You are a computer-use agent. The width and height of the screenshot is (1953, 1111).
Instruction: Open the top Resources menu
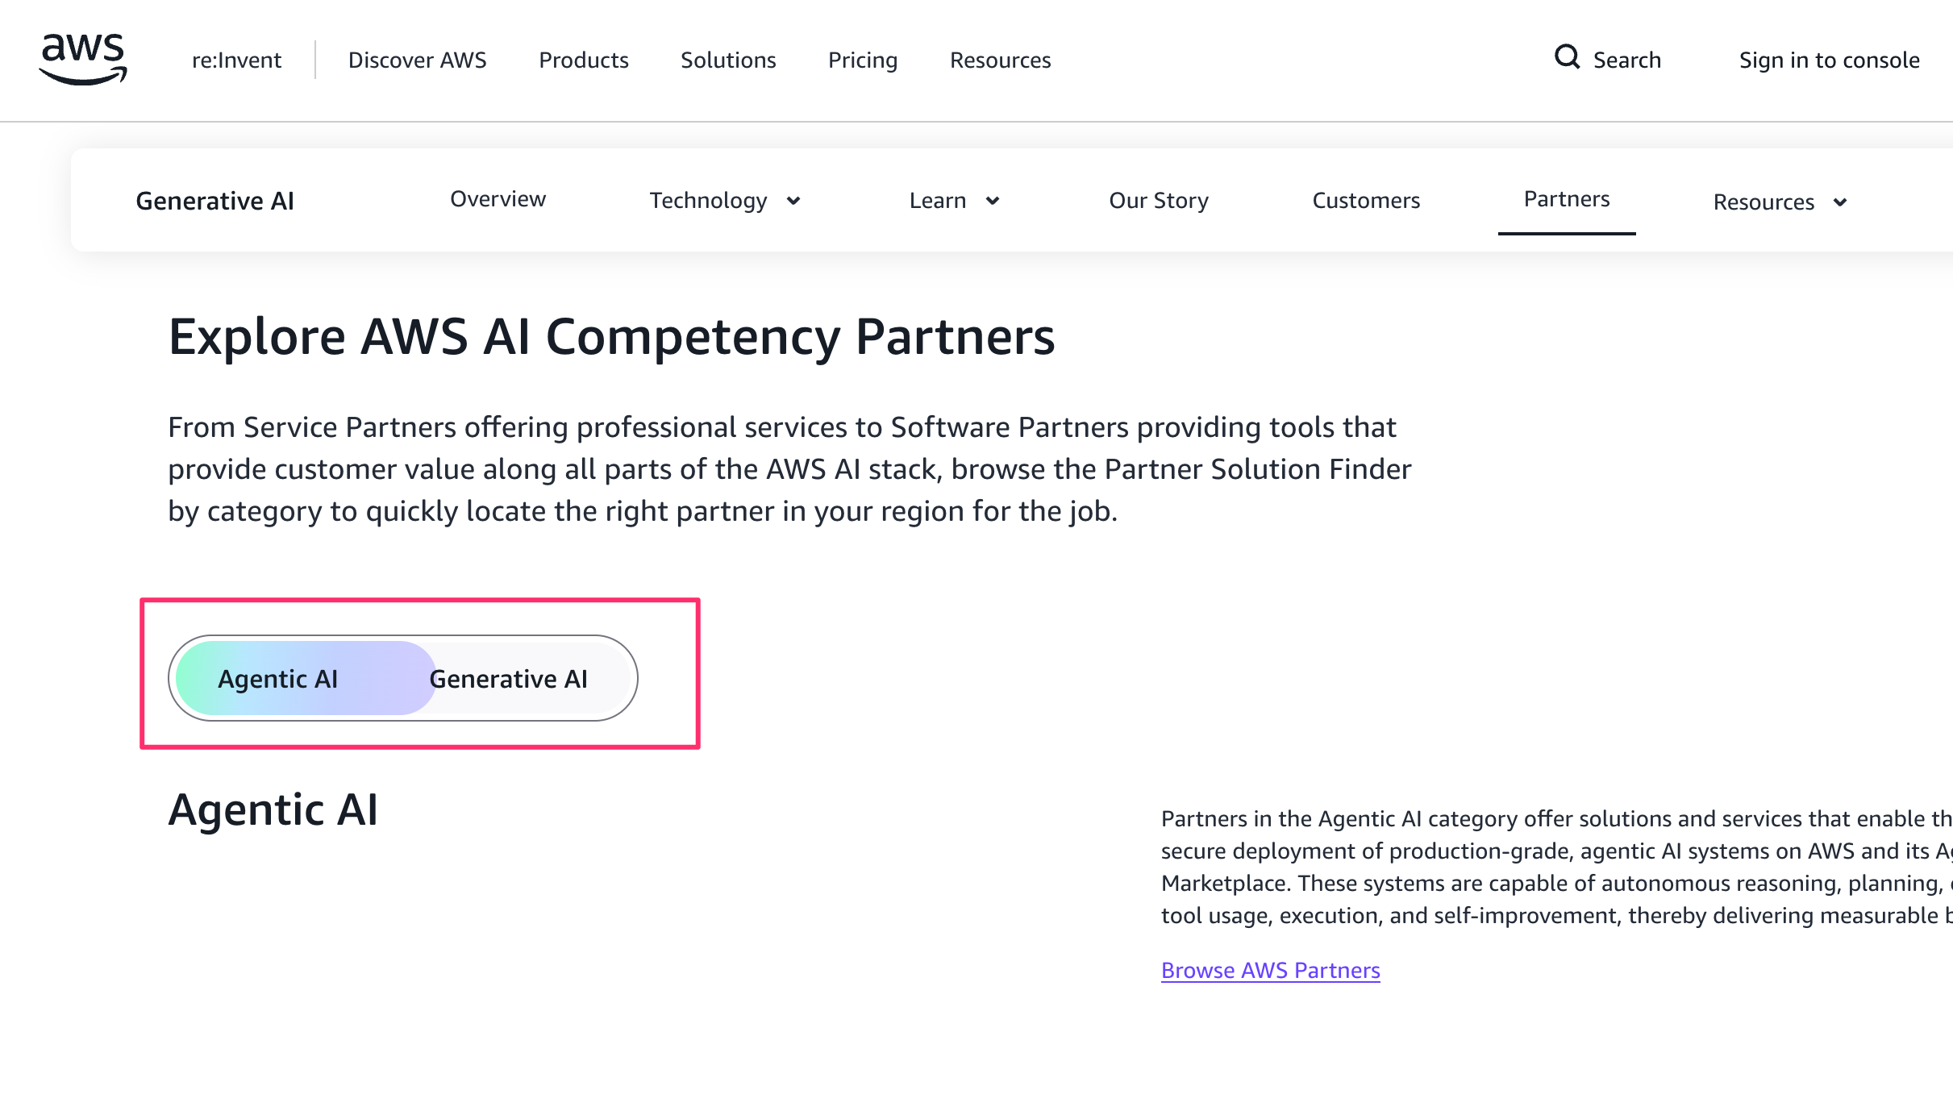[x=1000, y=60]
